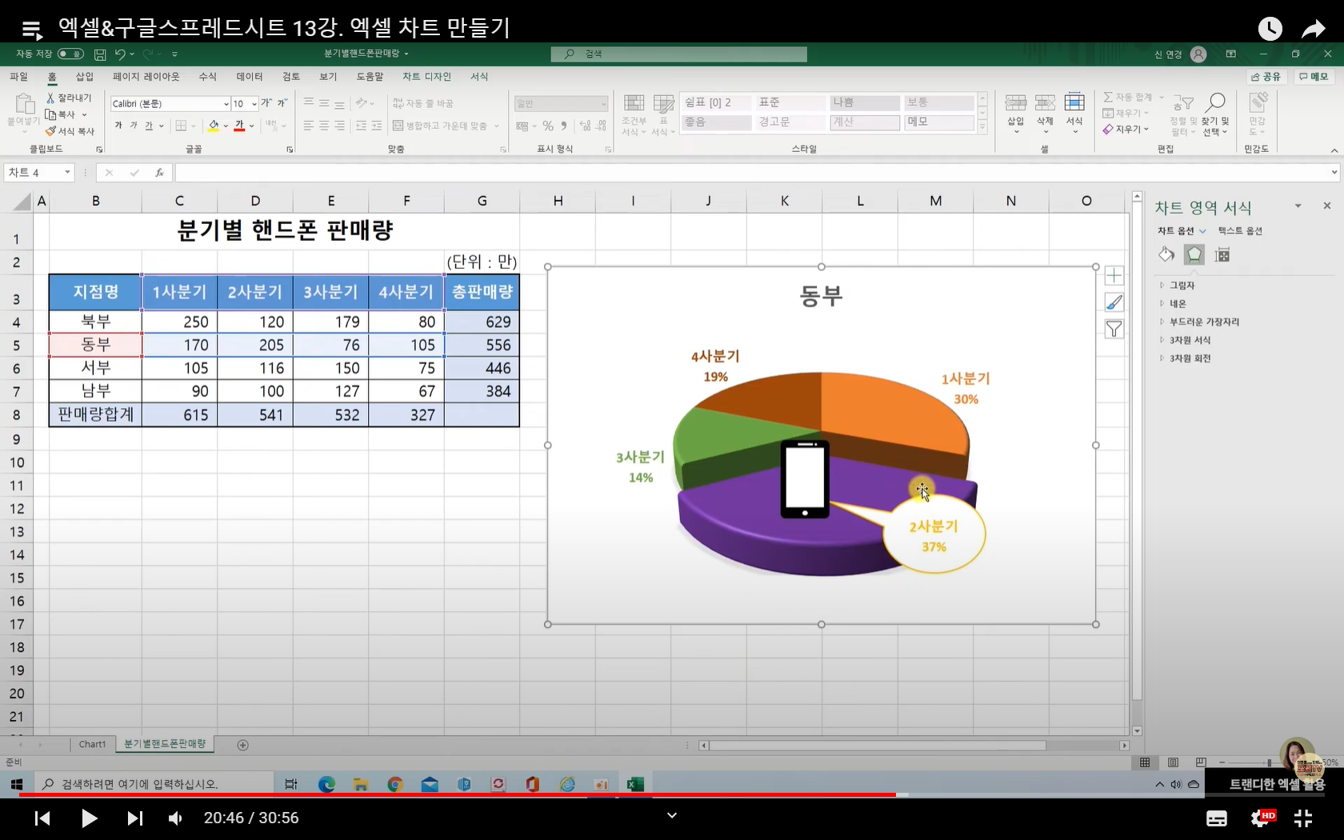This screenshot has width=1344, height=840.
Task: Click the video Play button
Action: coord(89,818)
